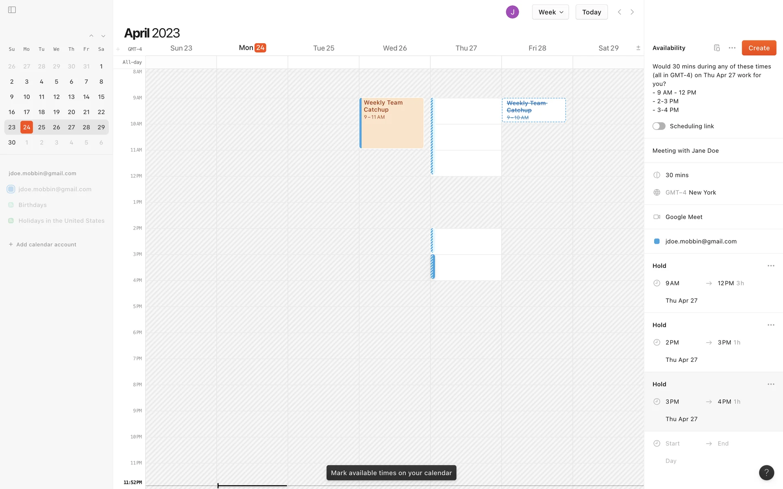
Task: Click the blue calendar color swatch
Action: click(657, 241)
